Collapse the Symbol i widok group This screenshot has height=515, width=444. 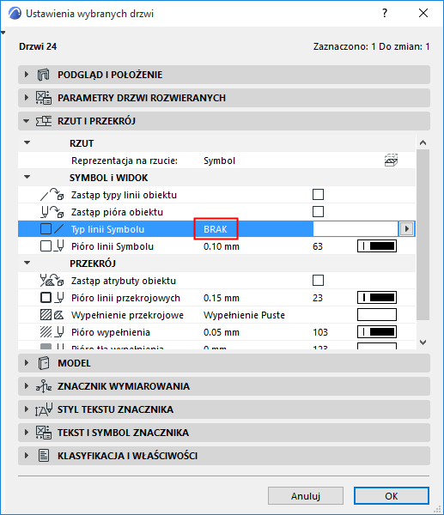coord(27,178)
